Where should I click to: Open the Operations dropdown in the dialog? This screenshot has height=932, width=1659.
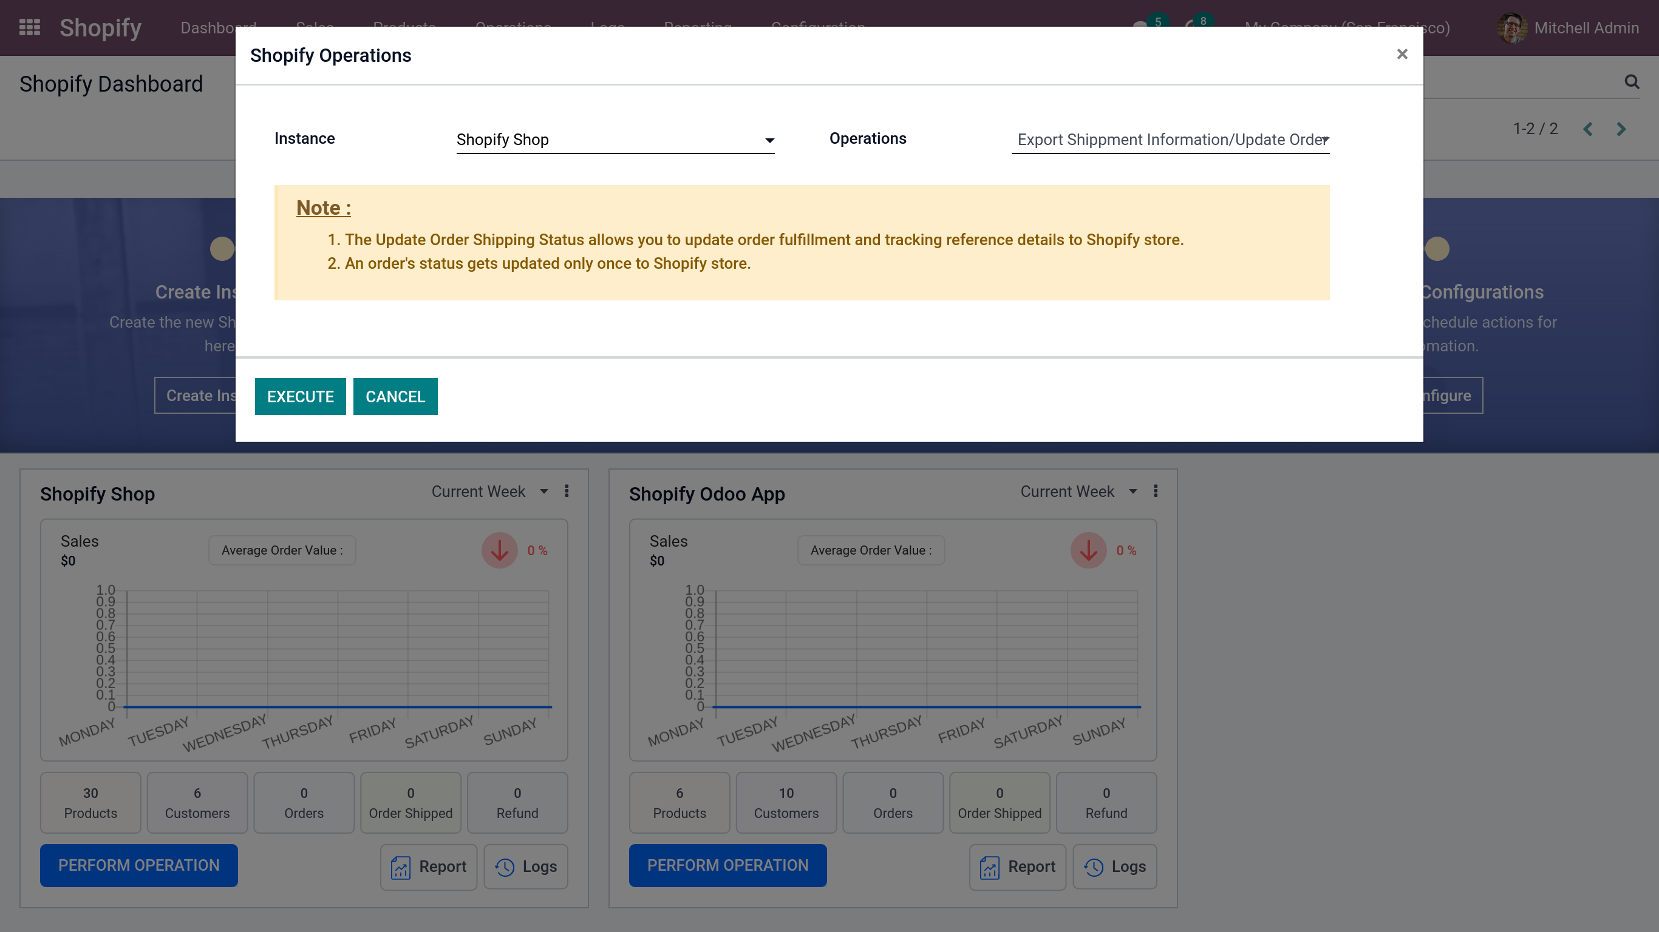pos(1170,140)
